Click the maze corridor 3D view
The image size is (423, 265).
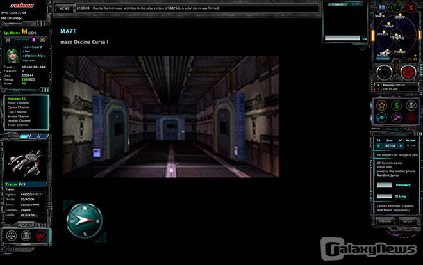pos(170,116)
